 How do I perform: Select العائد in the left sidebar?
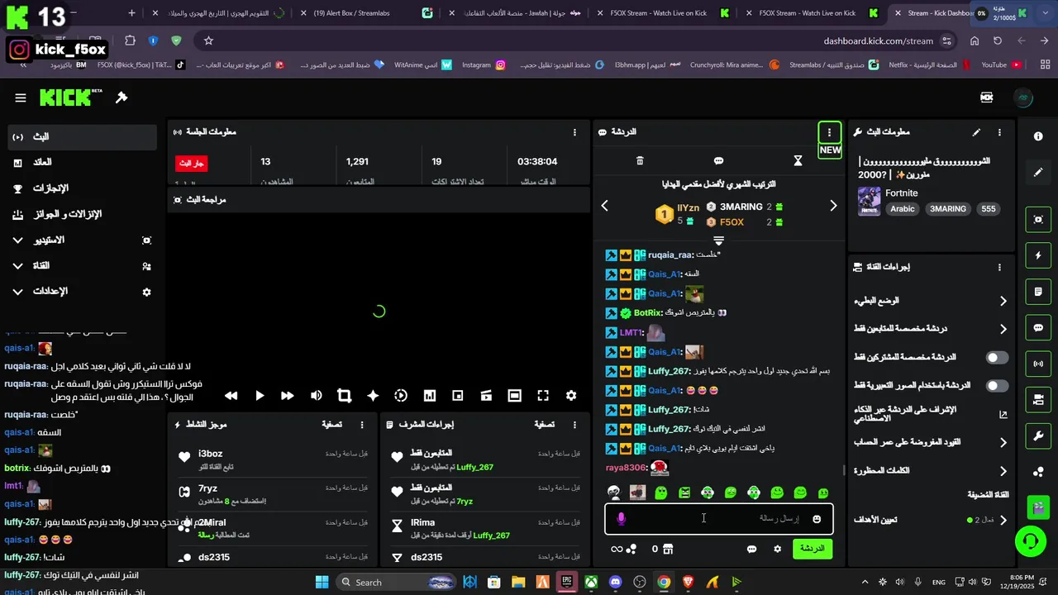(x=82, y=163)
